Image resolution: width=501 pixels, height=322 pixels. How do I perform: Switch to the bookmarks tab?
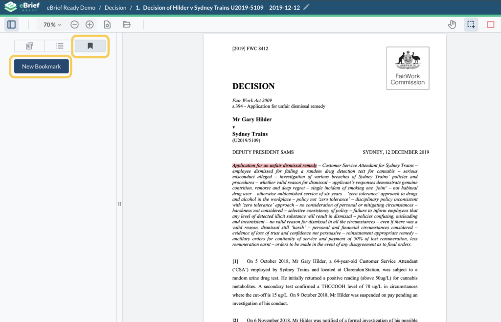(x=90, y=46)
